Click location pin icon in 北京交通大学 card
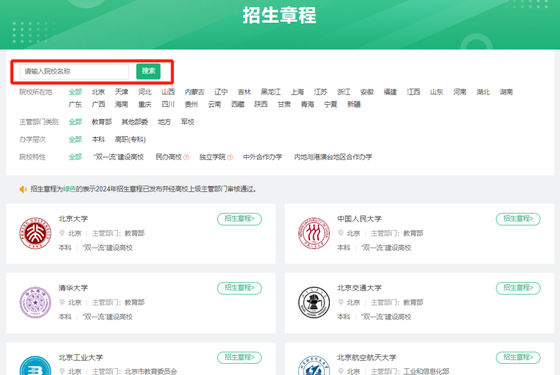 coord(340,302)
